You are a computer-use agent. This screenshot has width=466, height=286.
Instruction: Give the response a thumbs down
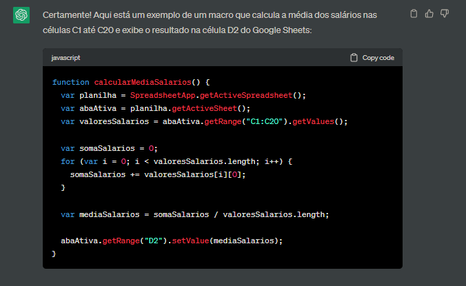[445, 13]
